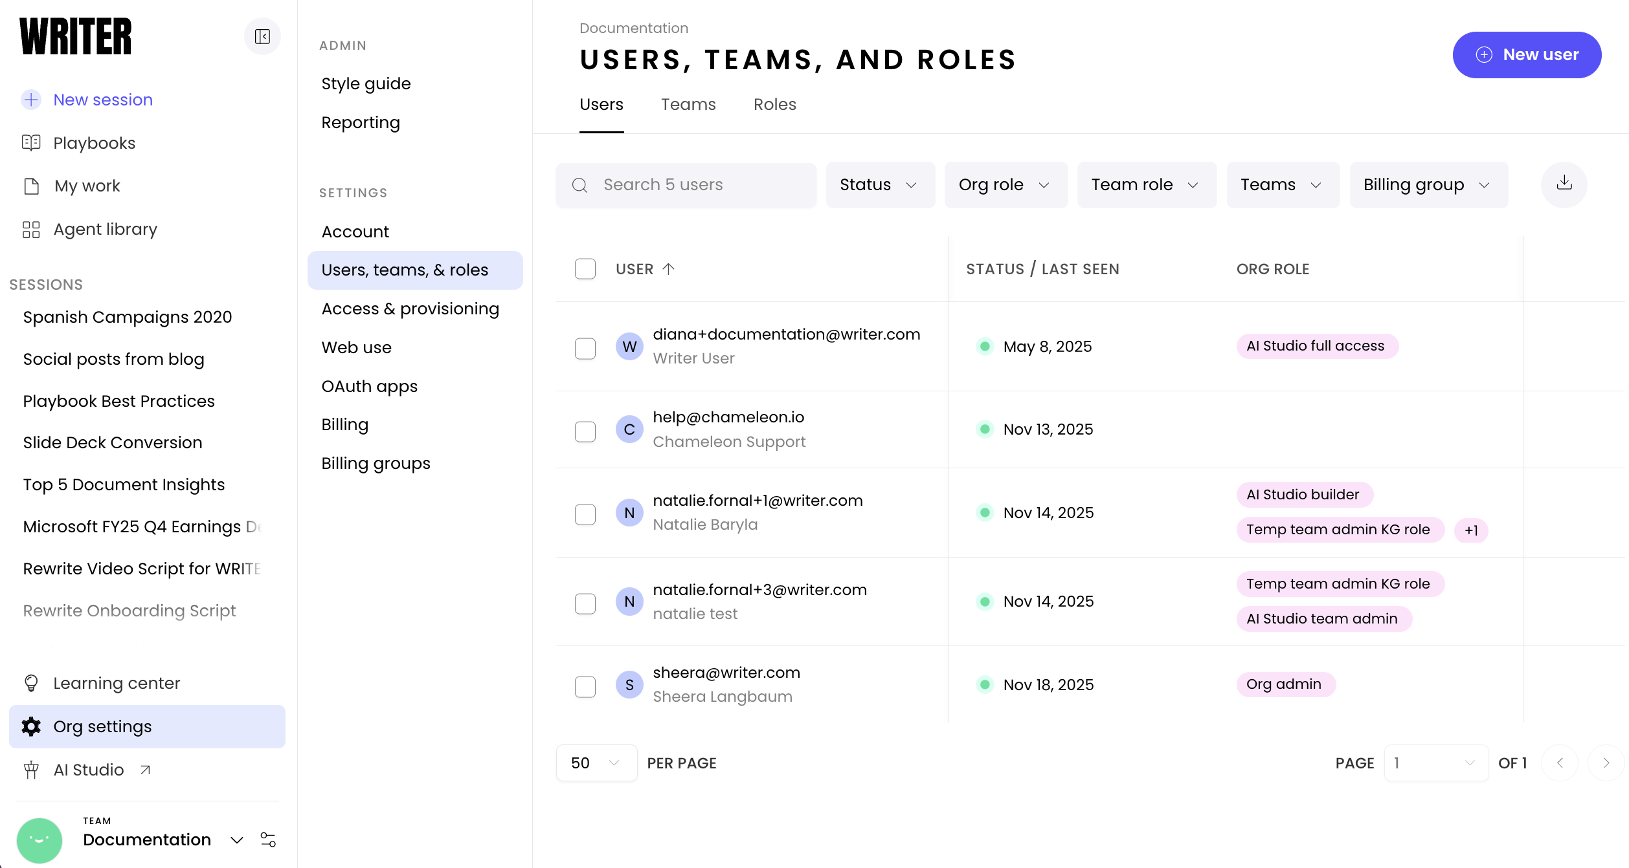Open Agent library grid icon

(31, 230)
